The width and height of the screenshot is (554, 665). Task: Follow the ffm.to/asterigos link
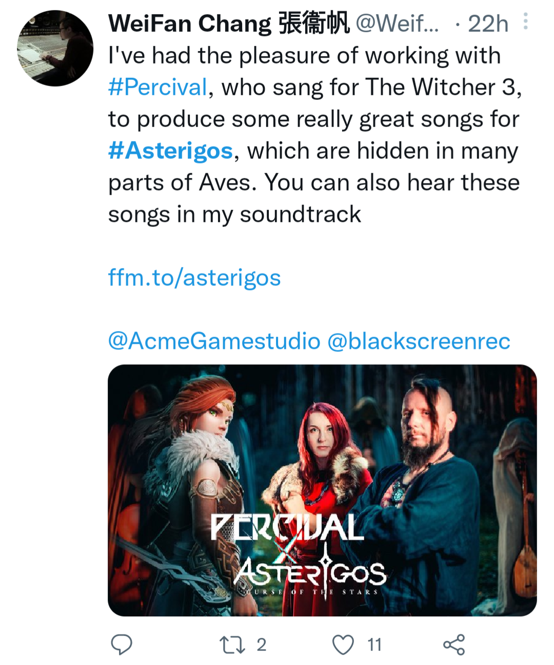194,278
